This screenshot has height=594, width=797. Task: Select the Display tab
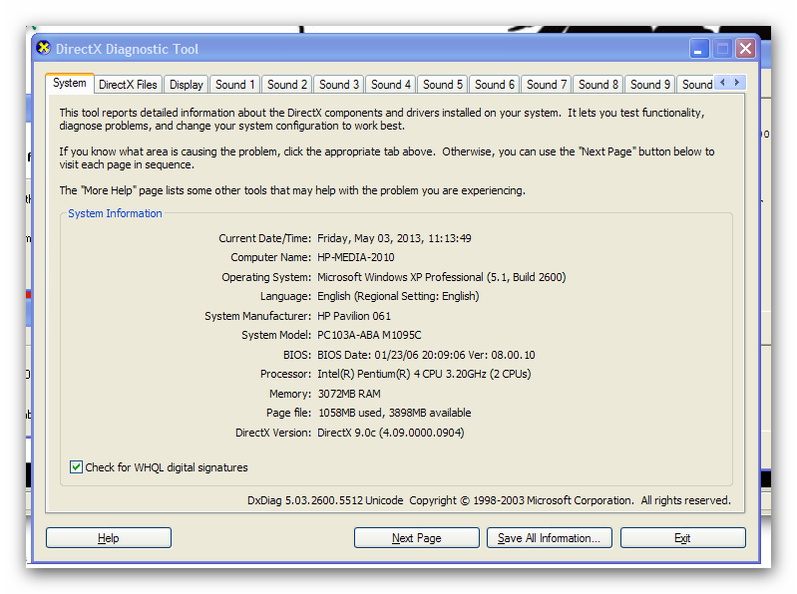(x=187, y=85)
